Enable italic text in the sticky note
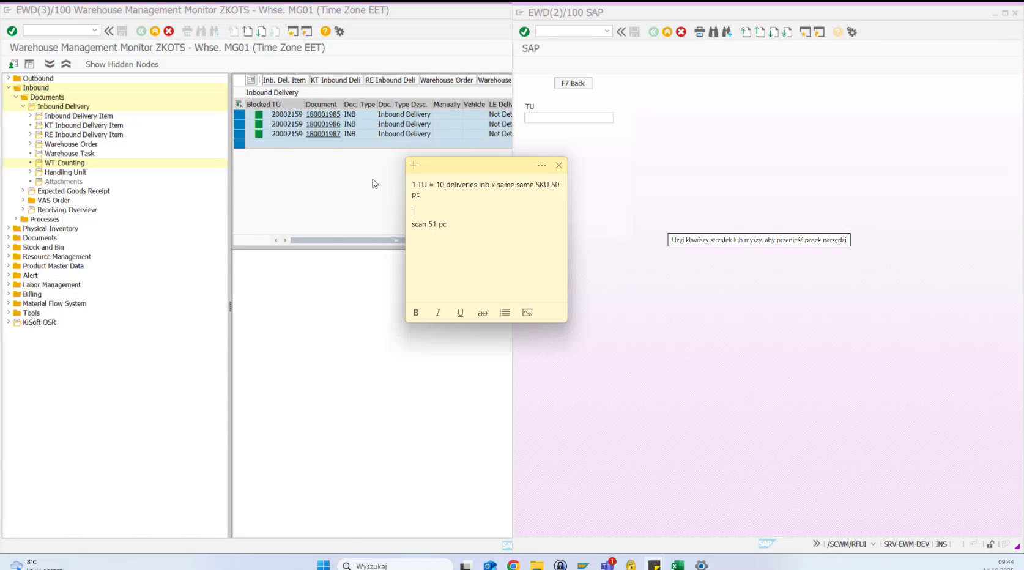 click(438, 313)
